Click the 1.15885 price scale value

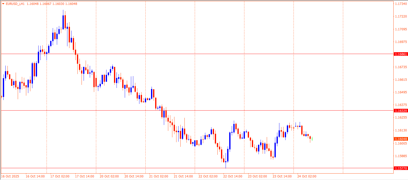pyautogui.click(x=401, y=156)
